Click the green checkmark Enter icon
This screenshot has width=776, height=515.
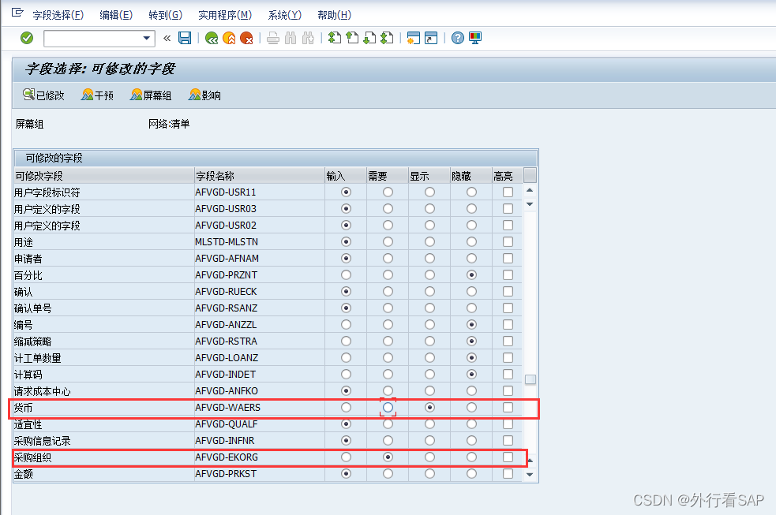[x=27, y=38]
